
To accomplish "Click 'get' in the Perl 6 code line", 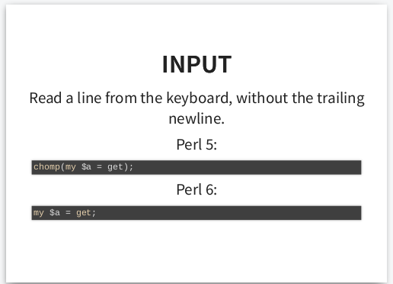I will point(84,213).
